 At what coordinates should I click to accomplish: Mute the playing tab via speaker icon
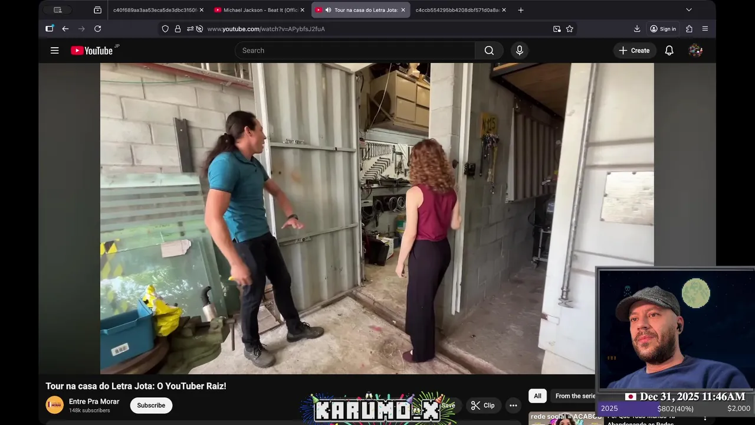pos(328,10)
